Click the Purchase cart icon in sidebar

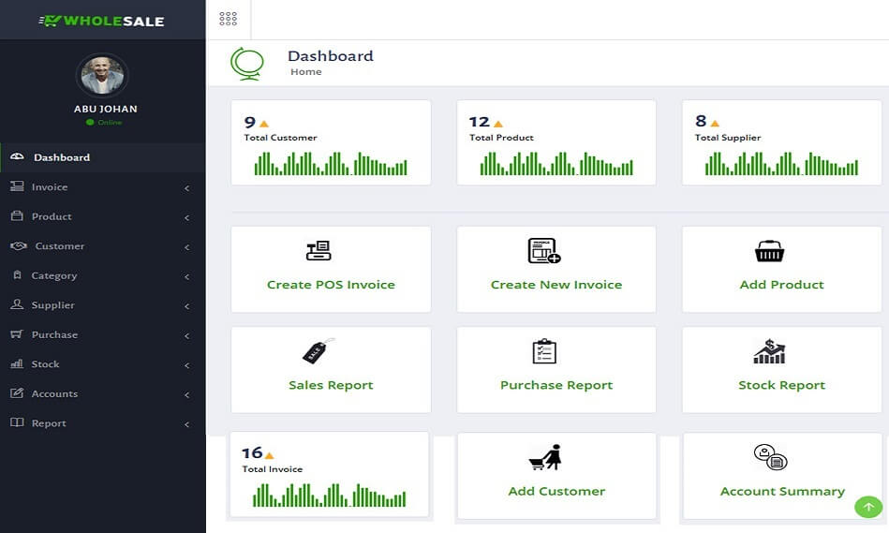point(17,334)
